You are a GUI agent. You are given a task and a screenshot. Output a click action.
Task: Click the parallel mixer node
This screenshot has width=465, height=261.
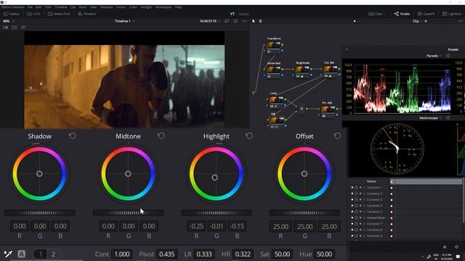302,109
